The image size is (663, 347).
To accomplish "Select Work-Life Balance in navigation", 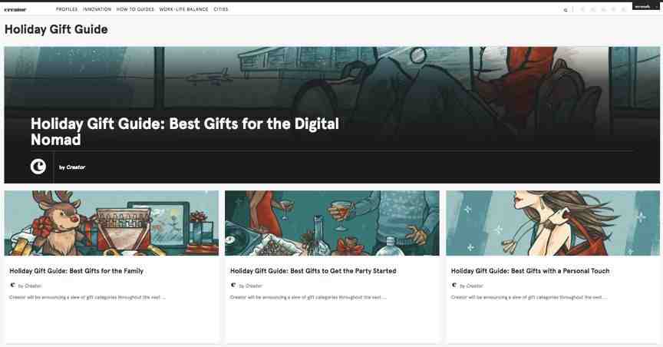I will pyautogui.click(x=183, y=9).
